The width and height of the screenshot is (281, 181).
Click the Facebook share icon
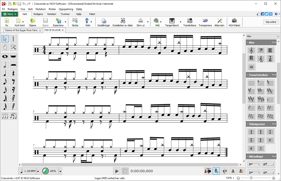point(263,14)
